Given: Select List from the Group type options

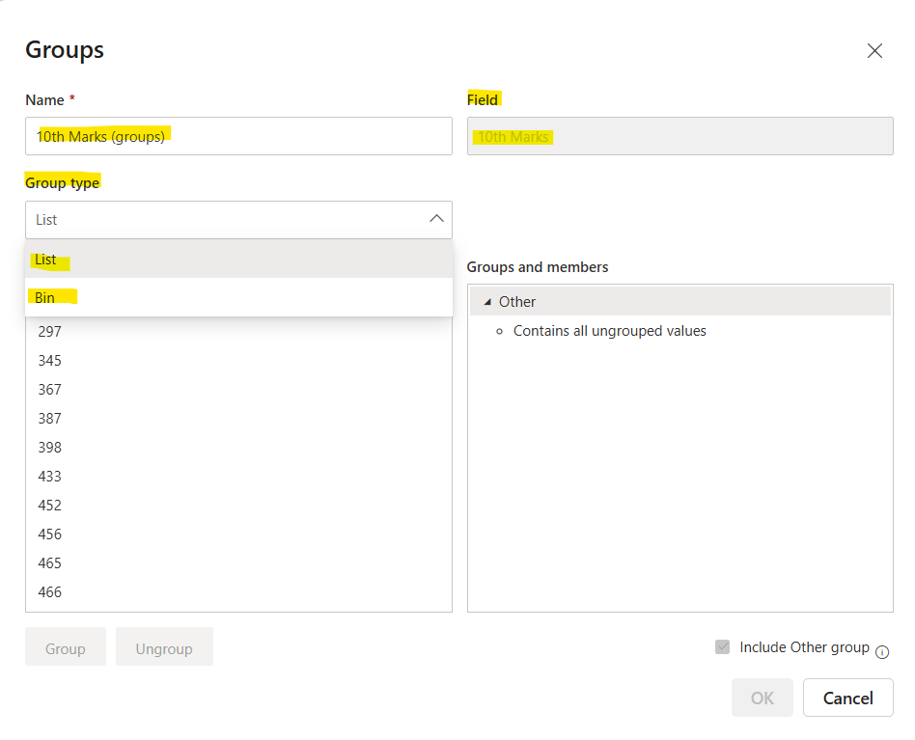Looking at the screenshot, I should [x=44, y=259].
